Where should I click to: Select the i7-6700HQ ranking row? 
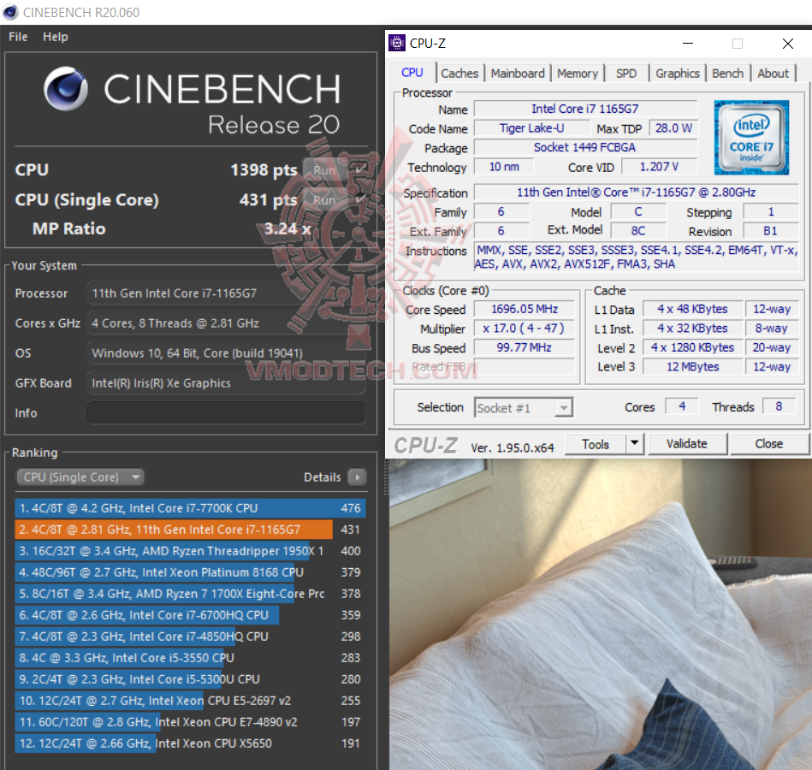click(x=190, y=614)
